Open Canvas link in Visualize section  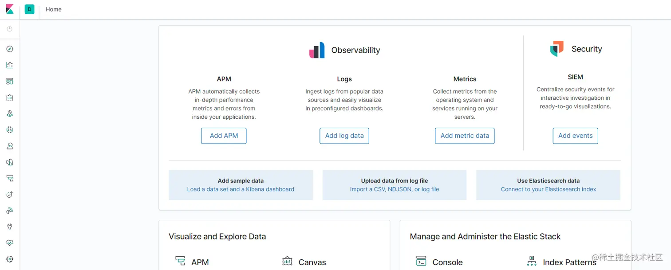coord(312,262)
